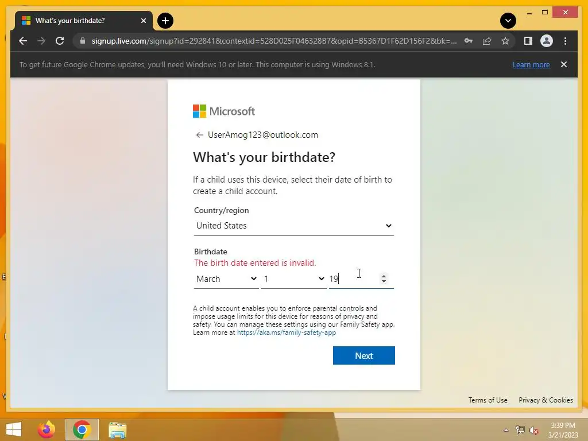This screenshot has width=588, height=441.
Task: Open File Explorer from taskbar
Action: tap(117, 430)
